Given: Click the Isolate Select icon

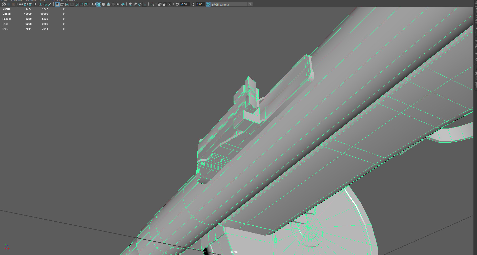Looking at the screenshot, I should click(x=152, y=4).
